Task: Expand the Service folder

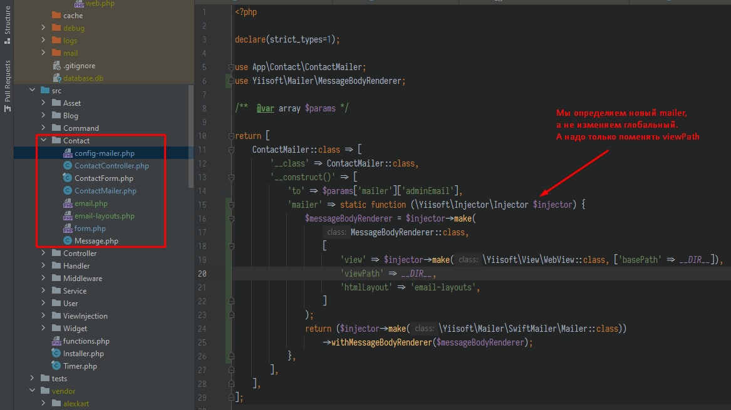Action: tap(43, 290)
